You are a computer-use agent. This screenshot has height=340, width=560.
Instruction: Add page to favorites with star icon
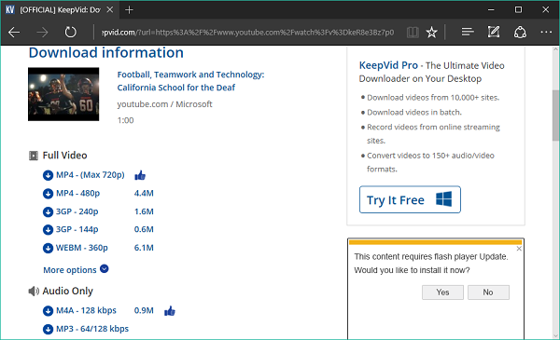click(x=431, y=33)
